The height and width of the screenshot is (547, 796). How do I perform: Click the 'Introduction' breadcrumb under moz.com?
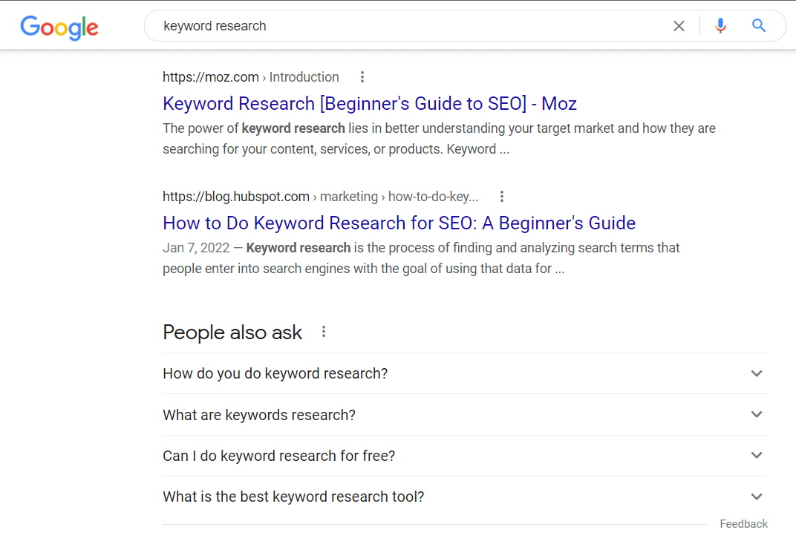click(x=304, y=76)
